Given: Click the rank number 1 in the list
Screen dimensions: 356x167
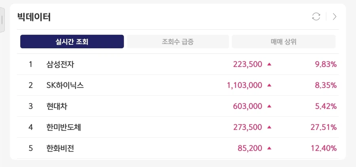Looking at the screenshot, I should 30,64.
